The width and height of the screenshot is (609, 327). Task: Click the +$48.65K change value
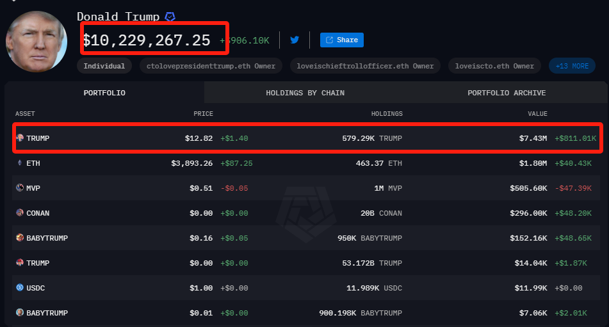(573, 238)
